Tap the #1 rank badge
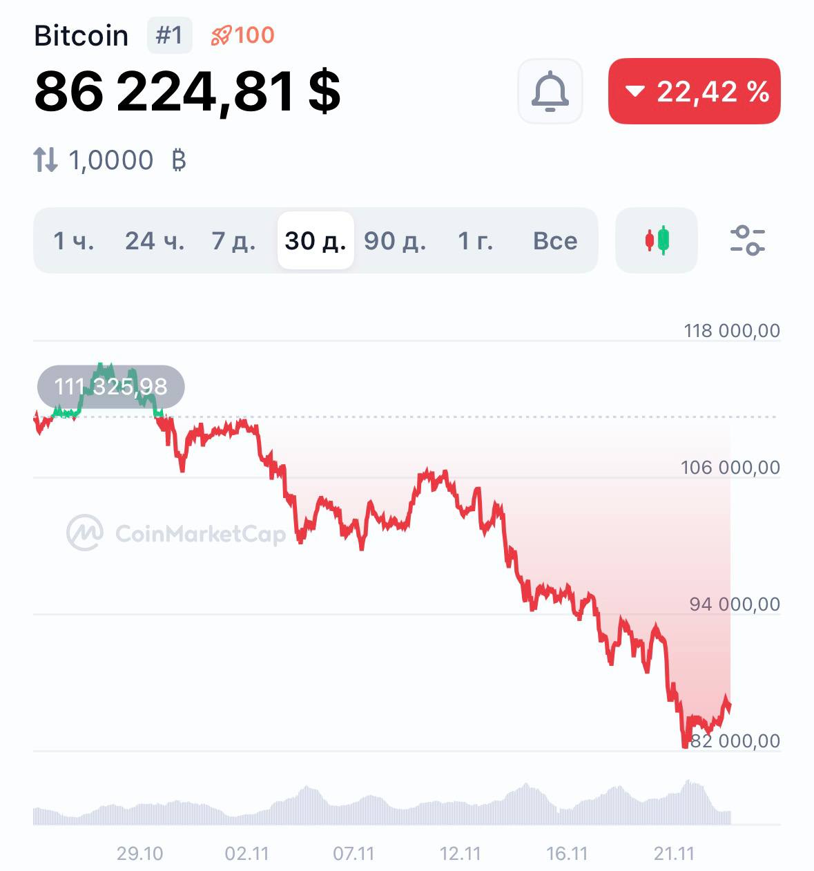 tap(169, 35)
